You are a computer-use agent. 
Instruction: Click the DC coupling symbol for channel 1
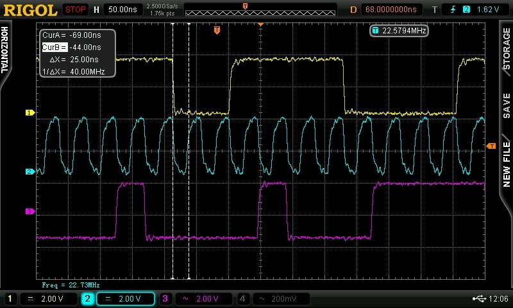coord(30,298)
